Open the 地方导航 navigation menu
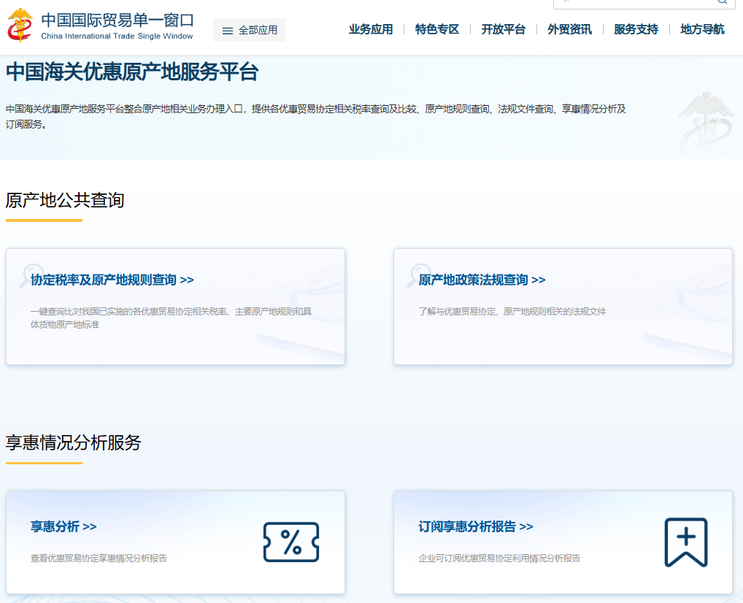This screenshot has width=743, height=603. pos(702,29)
